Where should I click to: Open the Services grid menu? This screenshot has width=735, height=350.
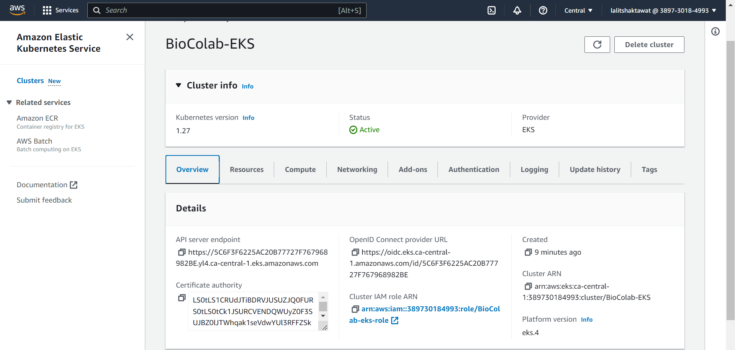[61, 10]
